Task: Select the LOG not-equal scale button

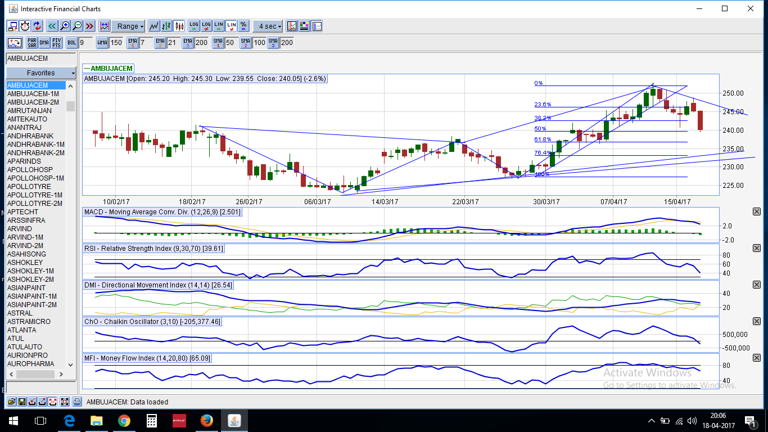Action: point(206,26)
